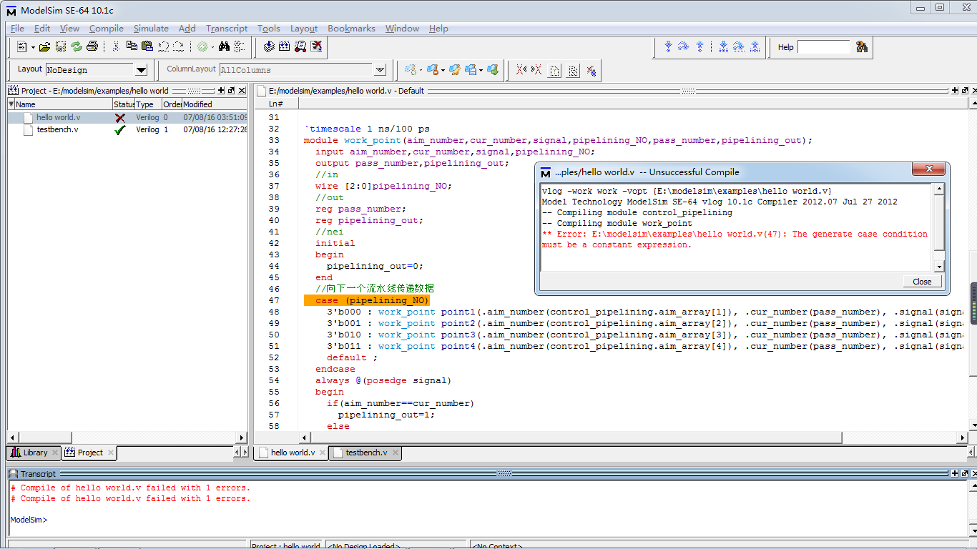Close the Unsuccessful Compile dialog with Close button
977x549 pixels.
point(922,282)
